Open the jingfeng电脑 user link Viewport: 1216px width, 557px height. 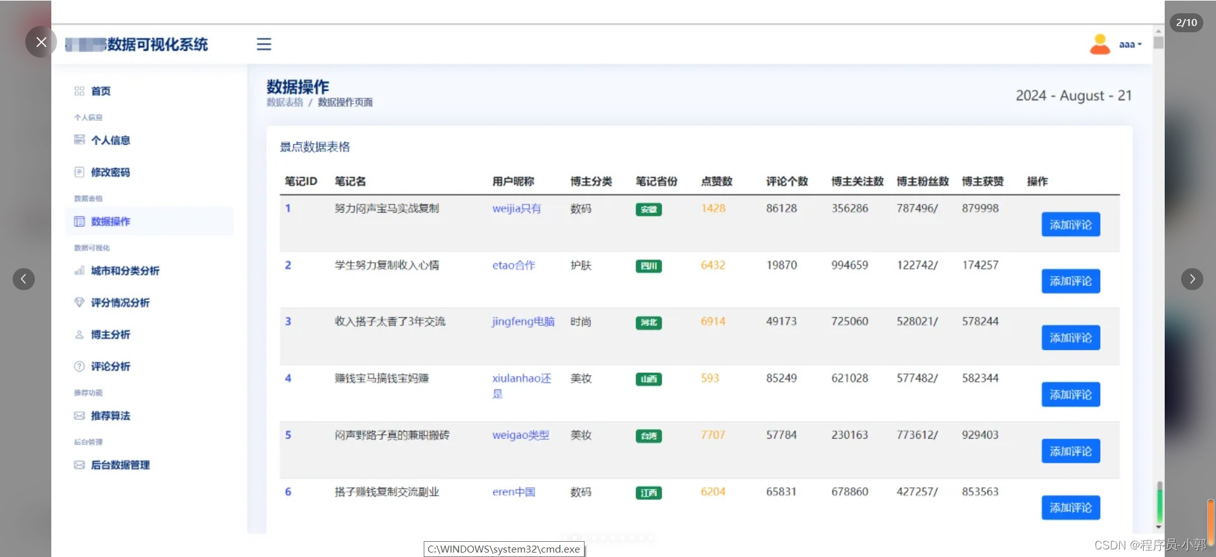pos(523,322)
